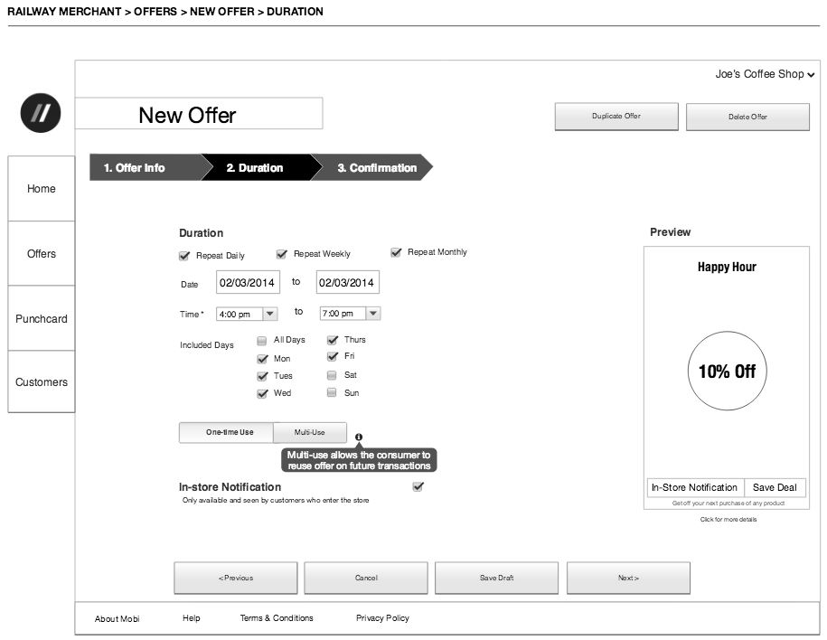Toggle the Repeat Daily checkbox

[x=185, y=256]
